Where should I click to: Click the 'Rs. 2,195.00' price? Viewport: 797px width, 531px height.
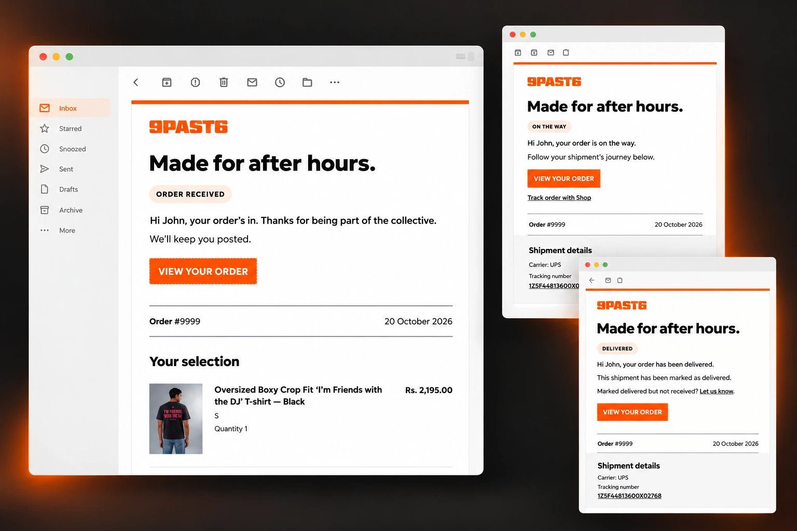click(x=429, y=390)
